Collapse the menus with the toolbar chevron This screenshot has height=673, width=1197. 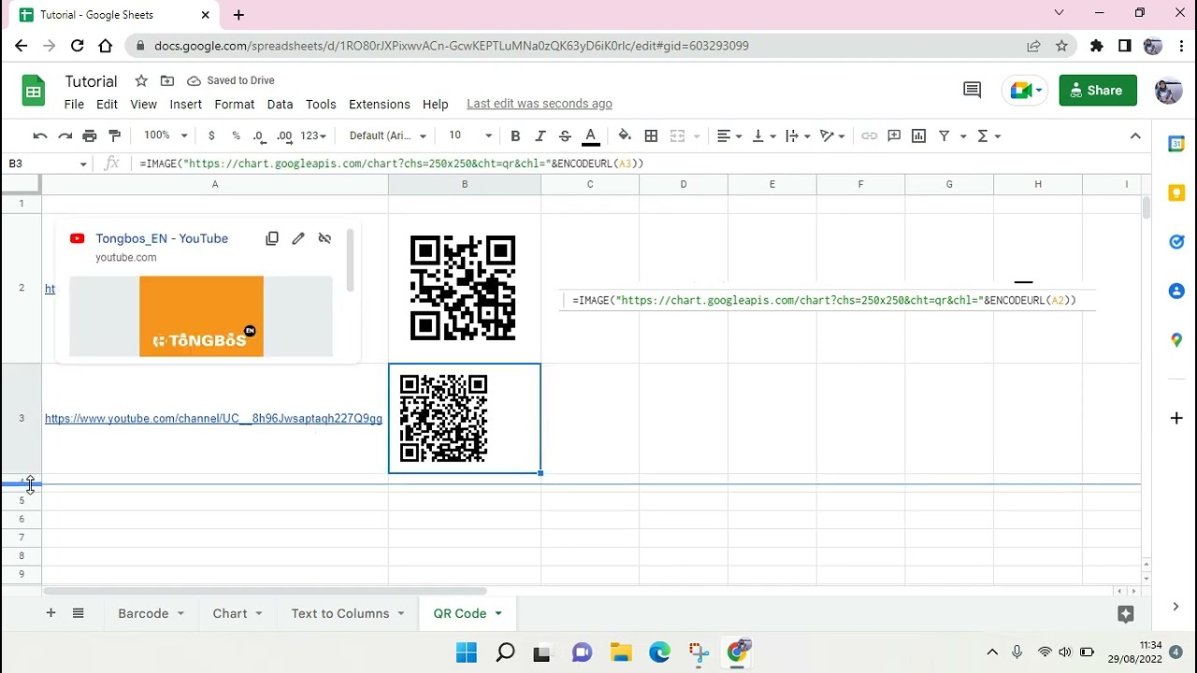1135,136
